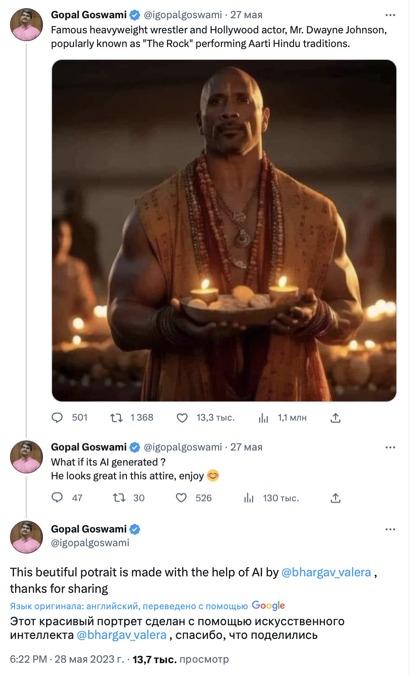Retweet the post with 1 368 reposts
The height and width of the screenshot is (675, 410).
tap(116, 417)
